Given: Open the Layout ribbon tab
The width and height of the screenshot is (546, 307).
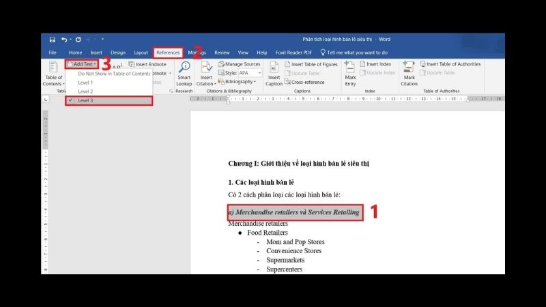Looking at the screenshot, I should (141, 53).
